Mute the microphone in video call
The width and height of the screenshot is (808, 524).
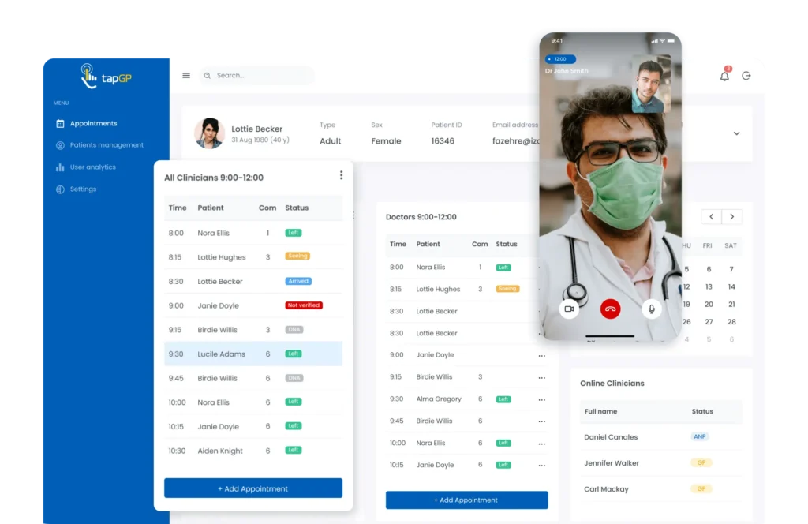(652, 309)
